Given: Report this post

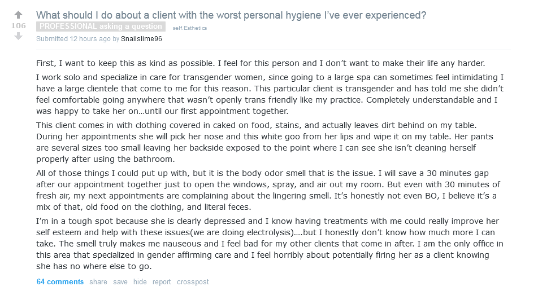Looking at the screenshot, I should 162,282.
